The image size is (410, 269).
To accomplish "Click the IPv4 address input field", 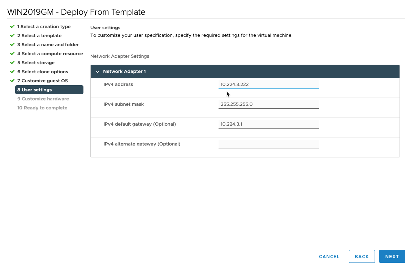I will pyautogui.click(x=268, y=84).
